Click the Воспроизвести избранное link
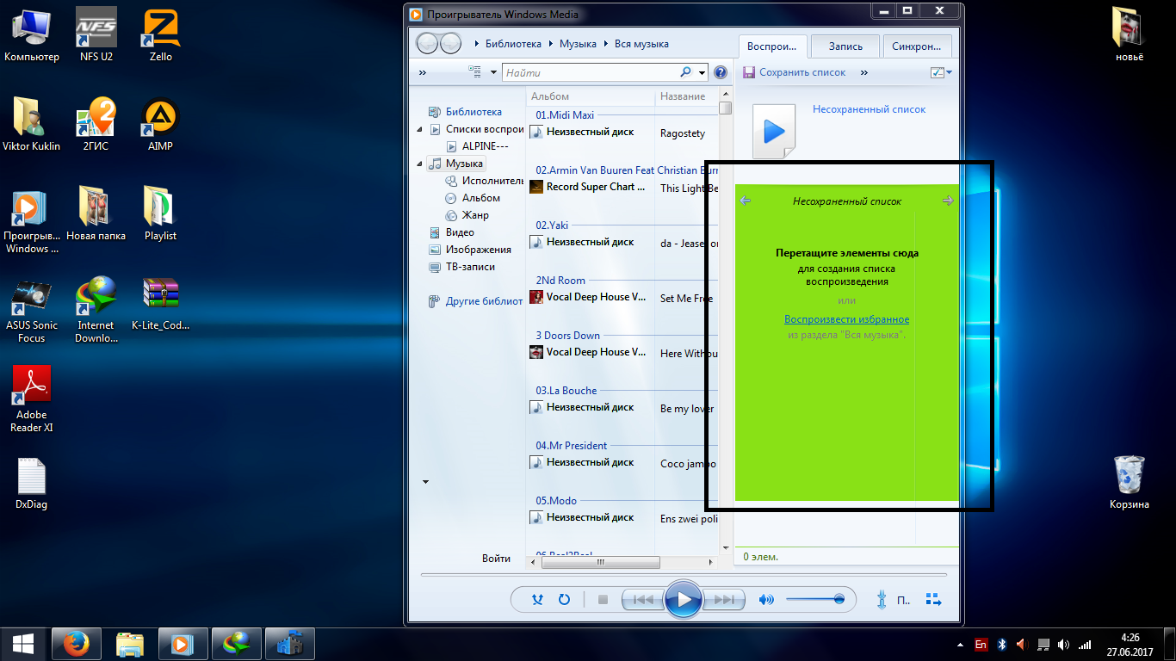 846,319
